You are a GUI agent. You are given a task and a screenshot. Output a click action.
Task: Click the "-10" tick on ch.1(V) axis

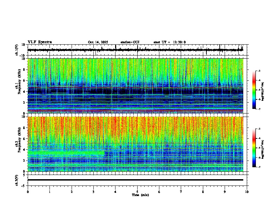coord(23,56)
